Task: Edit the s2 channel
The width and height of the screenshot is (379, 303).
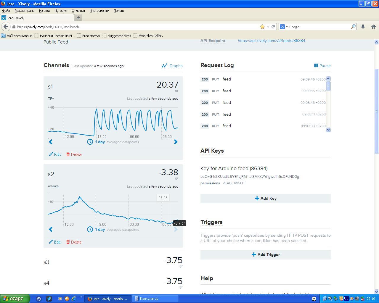Action: [55, 242]
